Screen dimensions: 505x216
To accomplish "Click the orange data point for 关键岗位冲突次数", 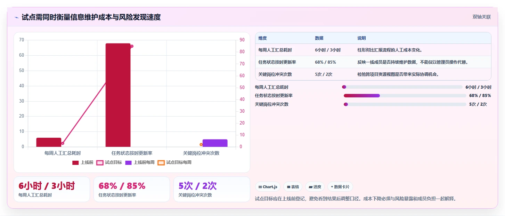I will click(x=201, y=144).
